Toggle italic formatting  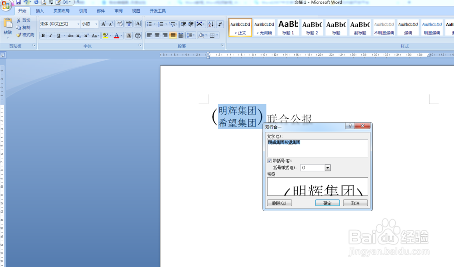tap(51, 35)
